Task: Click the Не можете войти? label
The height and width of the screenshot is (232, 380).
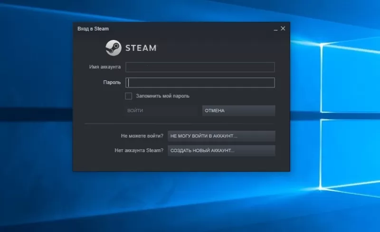Action: click(x=142, y=136)
